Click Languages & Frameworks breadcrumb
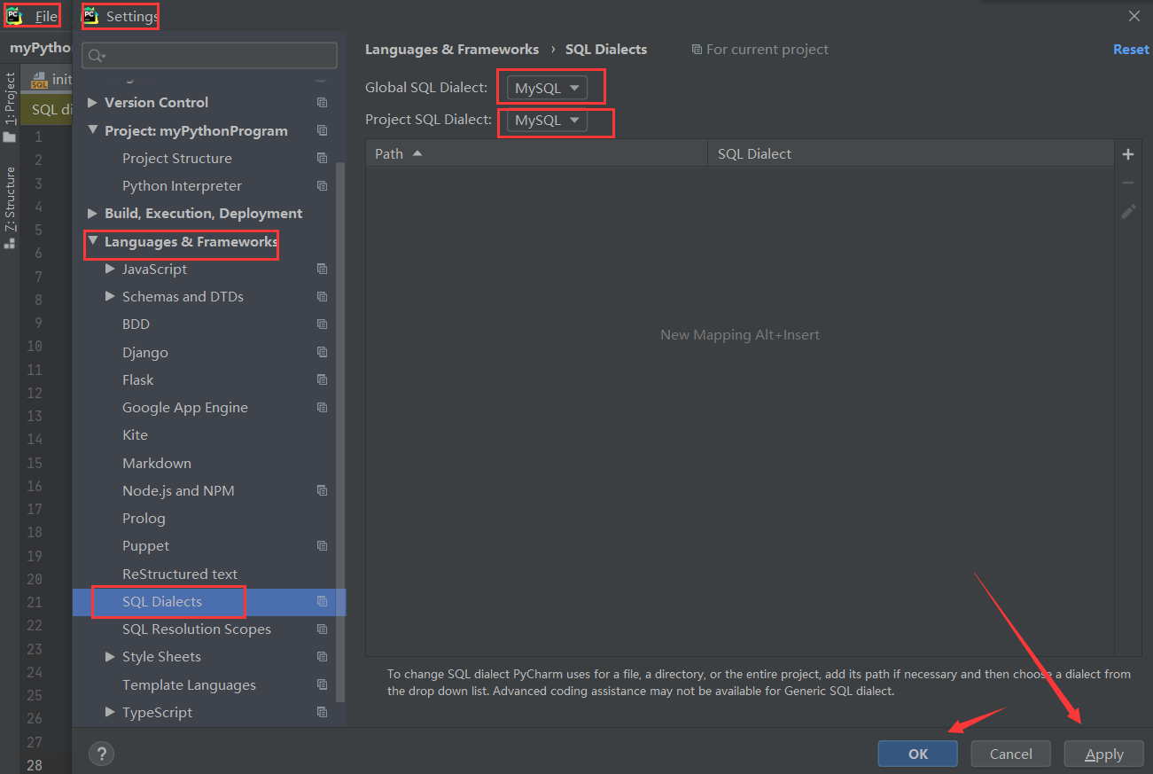The image size is (1153, 774). (x=452, y=50)
